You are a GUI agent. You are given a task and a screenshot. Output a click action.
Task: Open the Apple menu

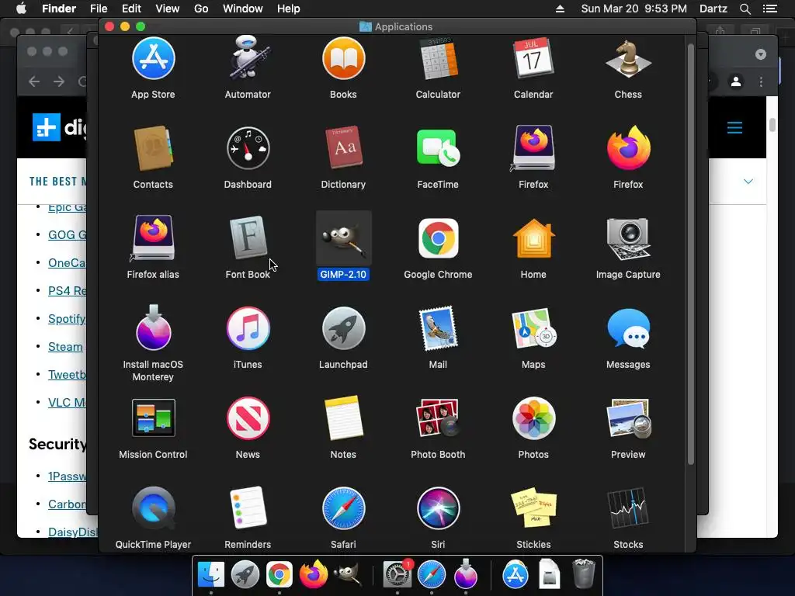tap(21, 9)
